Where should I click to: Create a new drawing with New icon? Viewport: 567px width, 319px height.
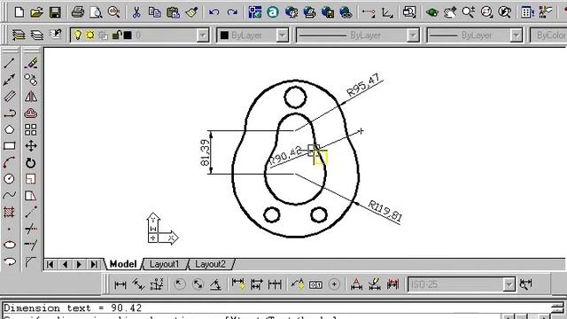(x=19, y=12)
